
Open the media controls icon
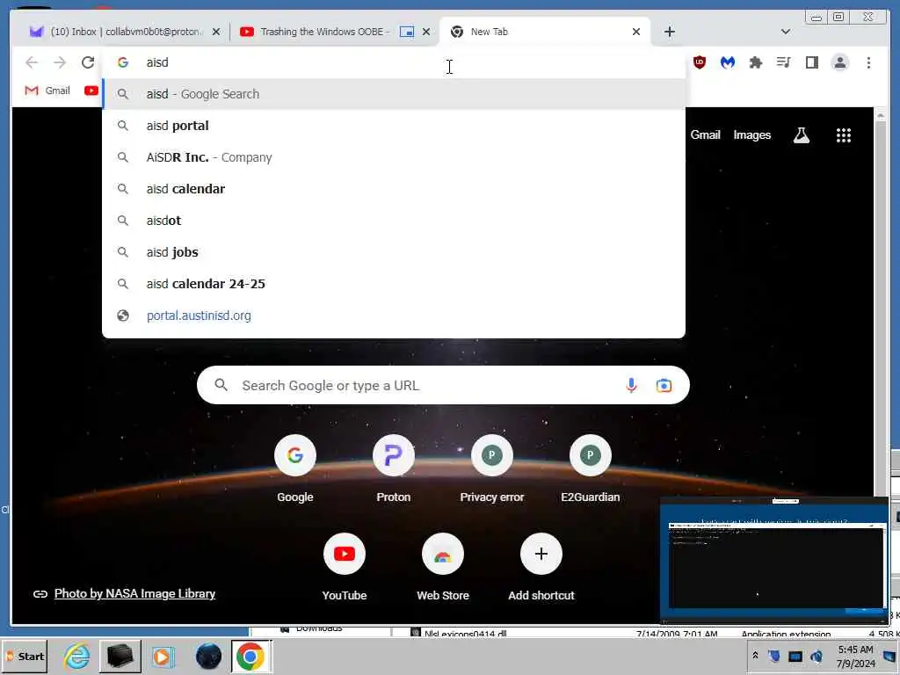click(x=783, y=62)
